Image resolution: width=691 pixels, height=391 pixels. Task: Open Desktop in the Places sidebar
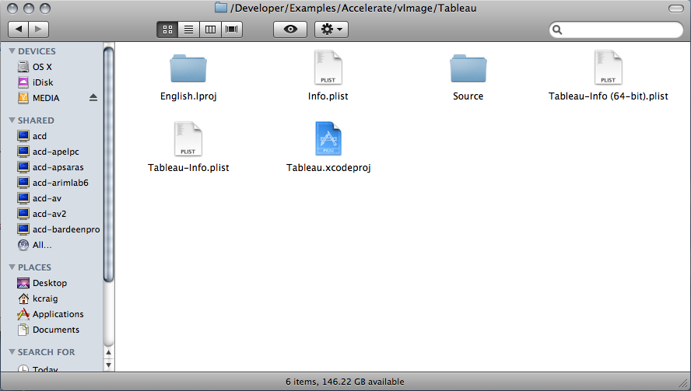pos(42,283)
